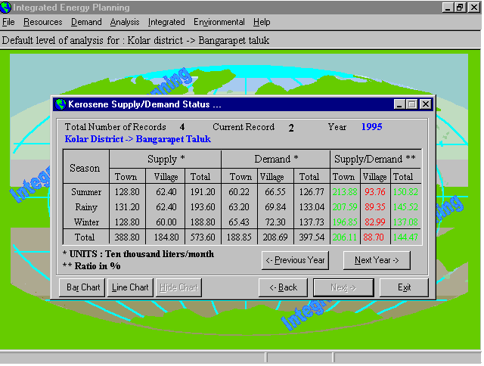
Task: Open the Help menu
Action: pos(262,23)
